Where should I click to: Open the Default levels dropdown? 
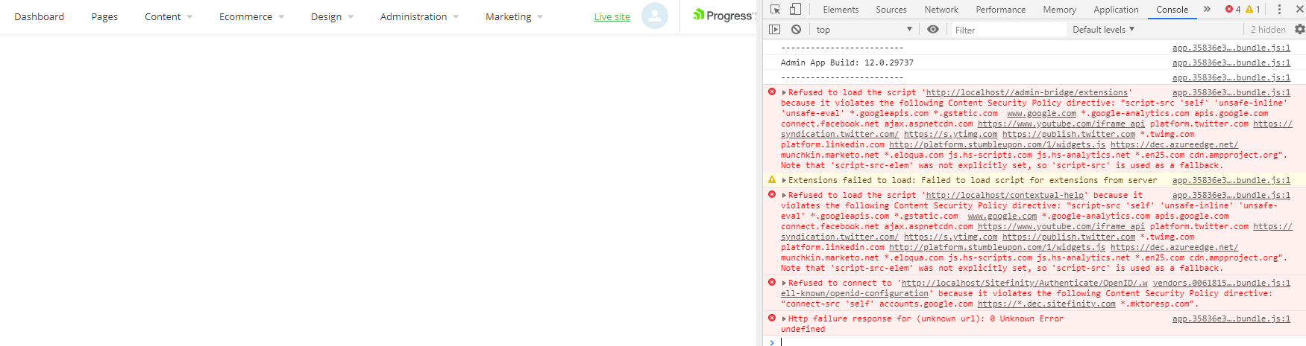tap(1103, 30)
